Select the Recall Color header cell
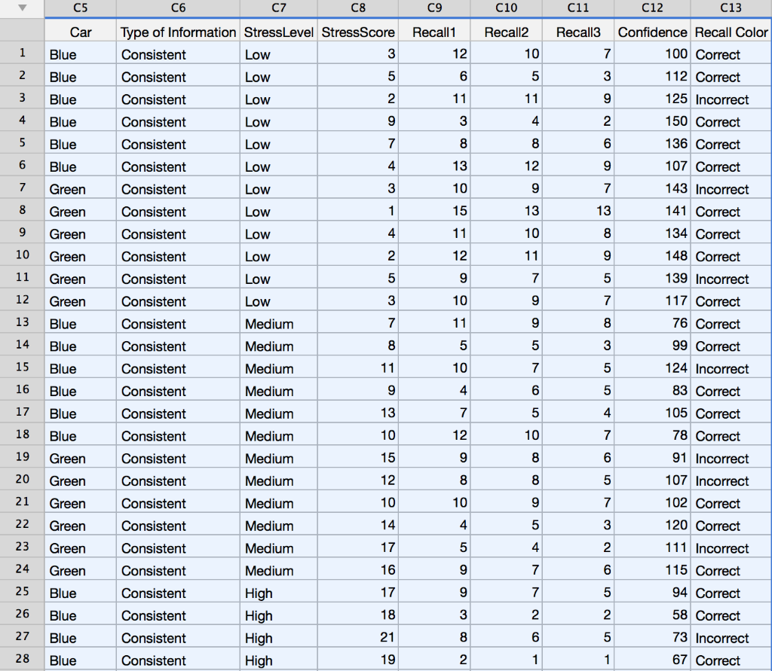 click(731, 32)
